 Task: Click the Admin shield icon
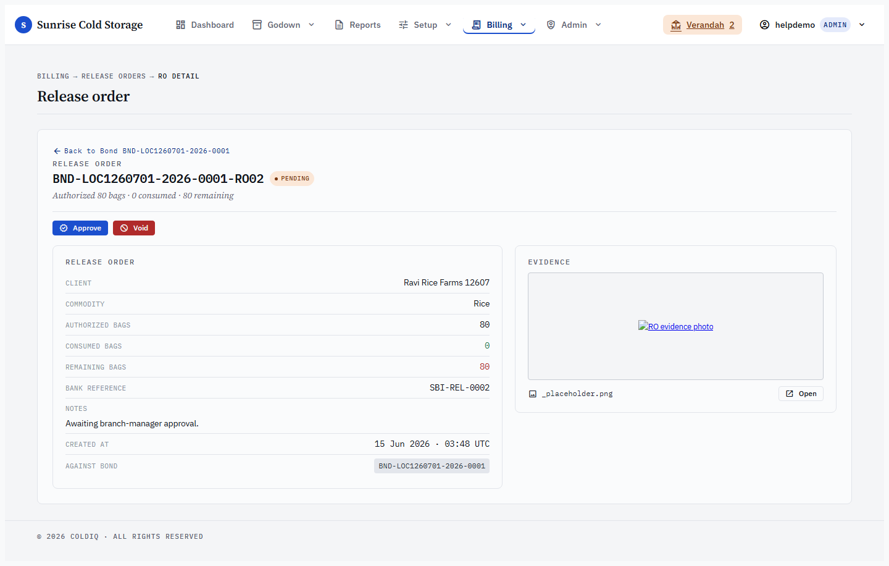[x=551, y=25]
